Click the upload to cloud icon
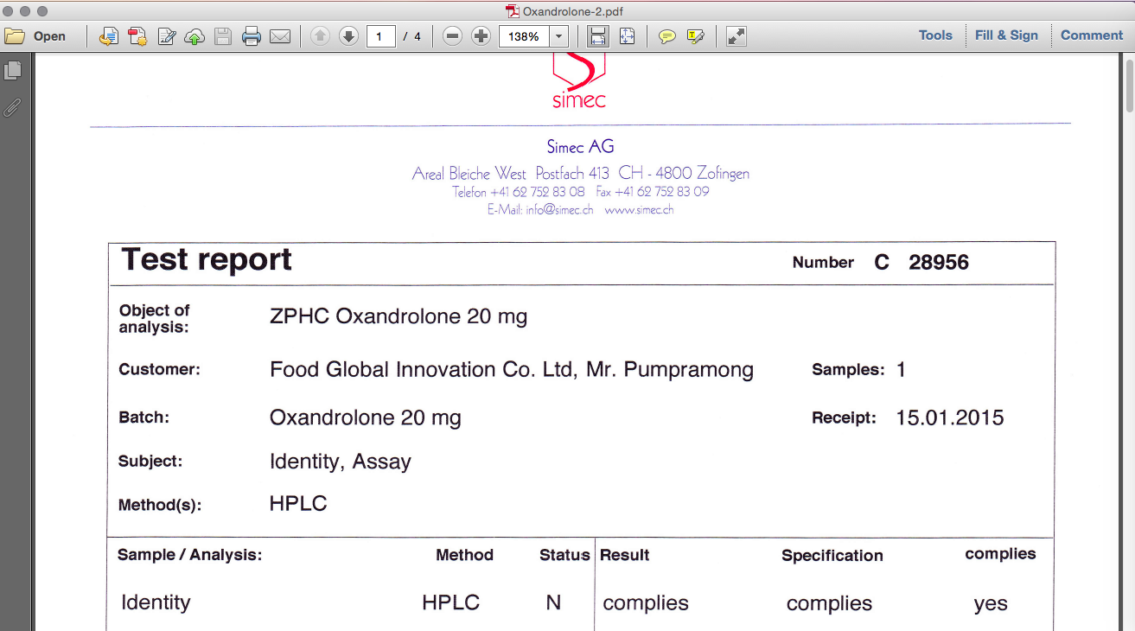The height and width of the screenshot is (631, 1135). [x=194, y=36]
